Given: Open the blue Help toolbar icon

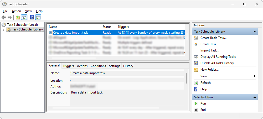Looking at the screenshot, I should tap(32, 17).
